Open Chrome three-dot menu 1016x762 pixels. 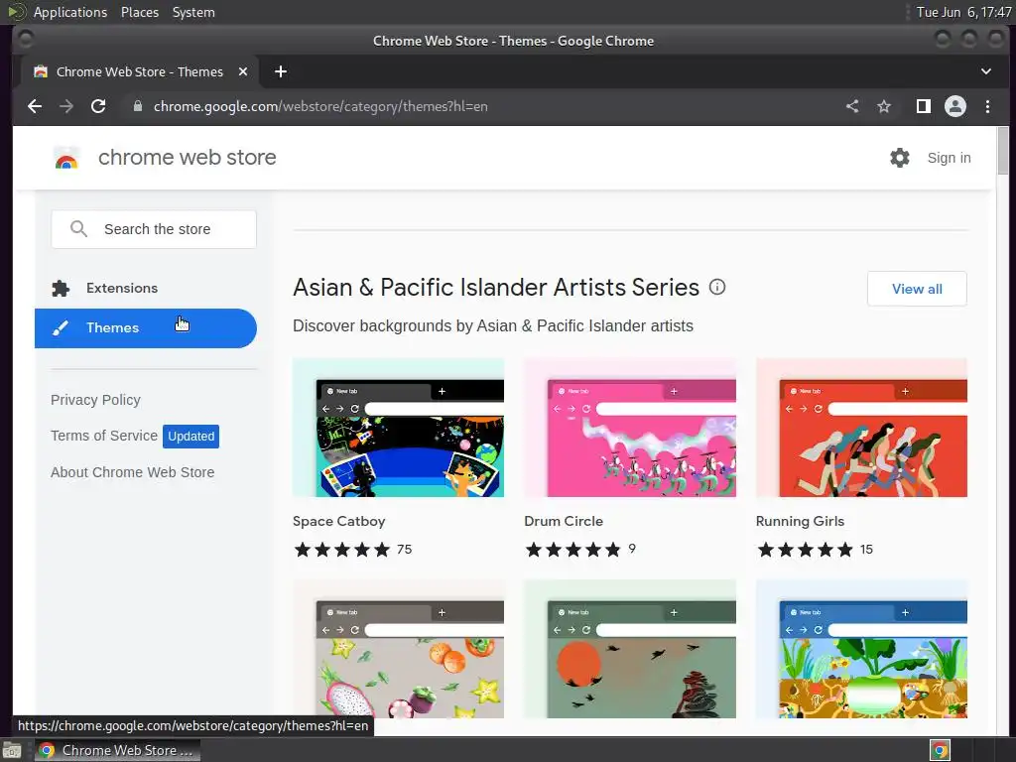coord(987,106)
